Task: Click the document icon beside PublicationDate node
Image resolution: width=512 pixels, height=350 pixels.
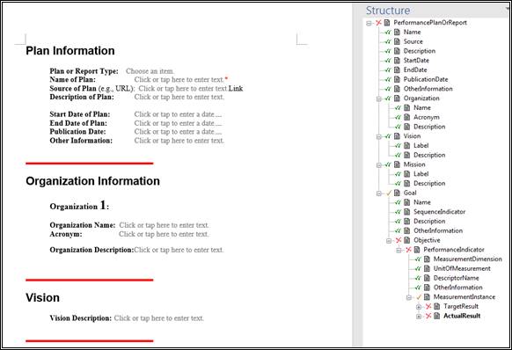Action: [397, 79]
